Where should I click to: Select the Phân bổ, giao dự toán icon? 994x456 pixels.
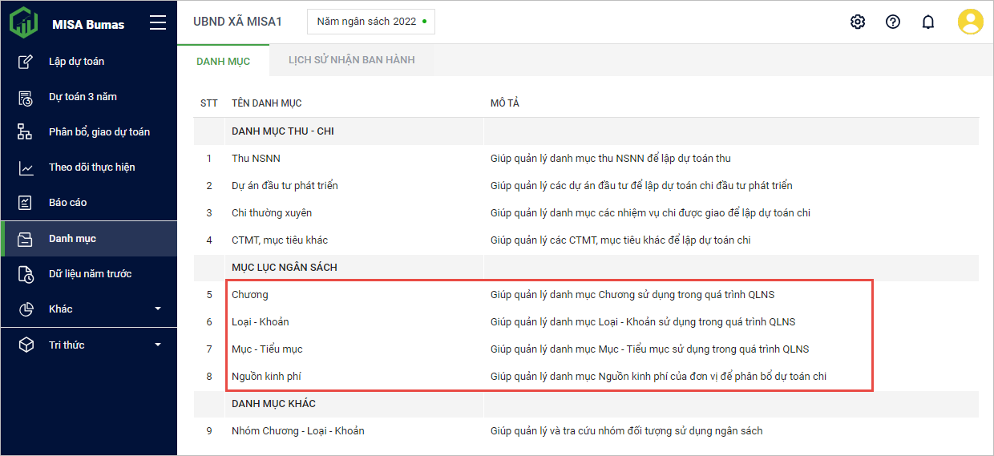coord(26,132)
